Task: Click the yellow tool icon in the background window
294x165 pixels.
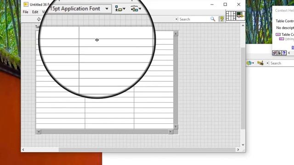Action: [260, 63]
